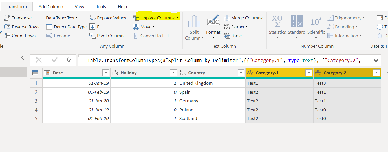Open Category.1 column filter dropdown
Viewport: 388px width, 152px height.
coord(308,73)
